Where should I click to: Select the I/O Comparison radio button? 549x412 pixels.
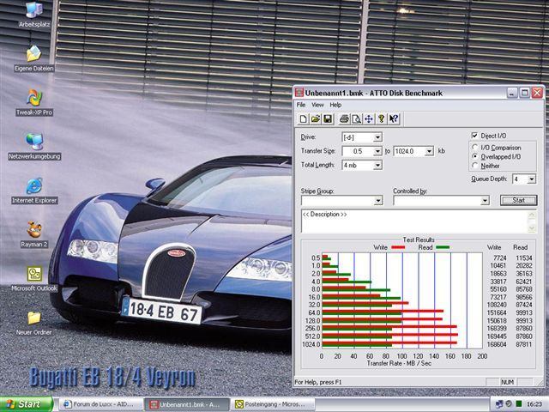[475, 147]
